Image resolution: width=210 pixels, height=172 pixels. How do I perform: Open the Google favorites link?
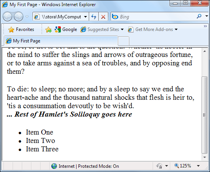click(x=66, y=29)
